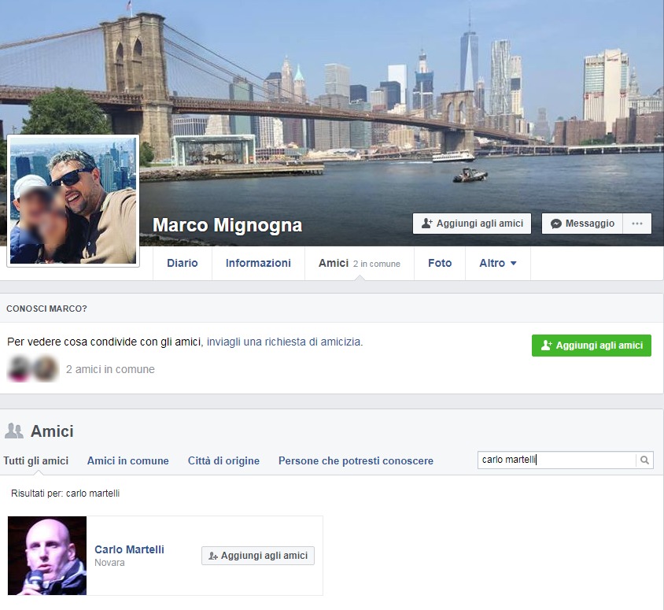Filter by Amici in comune

click(x=128, y=461)
